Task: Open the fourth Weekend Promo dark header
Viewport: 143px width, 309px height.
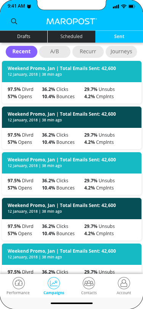Action: coord(72,209)
